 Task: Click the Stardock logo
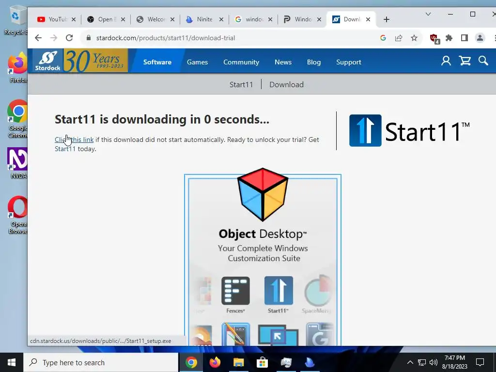(47, 61)
